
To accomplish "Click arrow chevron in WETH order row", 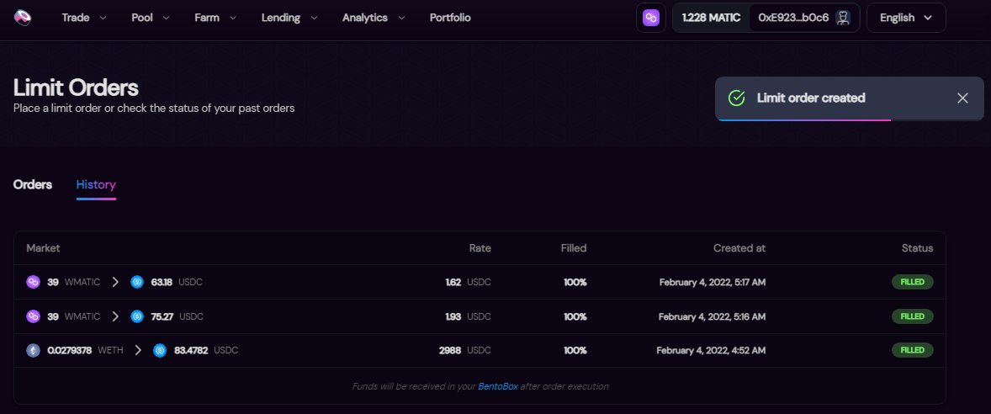I will 138,350.
